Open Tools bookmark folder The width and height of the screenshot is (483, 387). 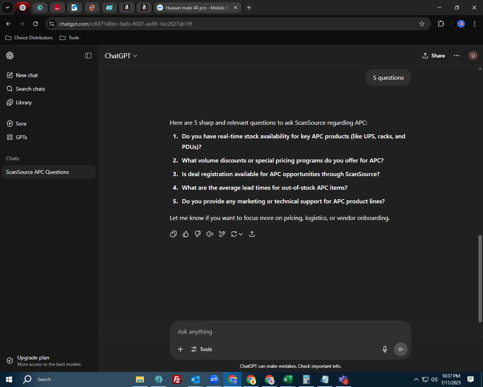point(69,38)
